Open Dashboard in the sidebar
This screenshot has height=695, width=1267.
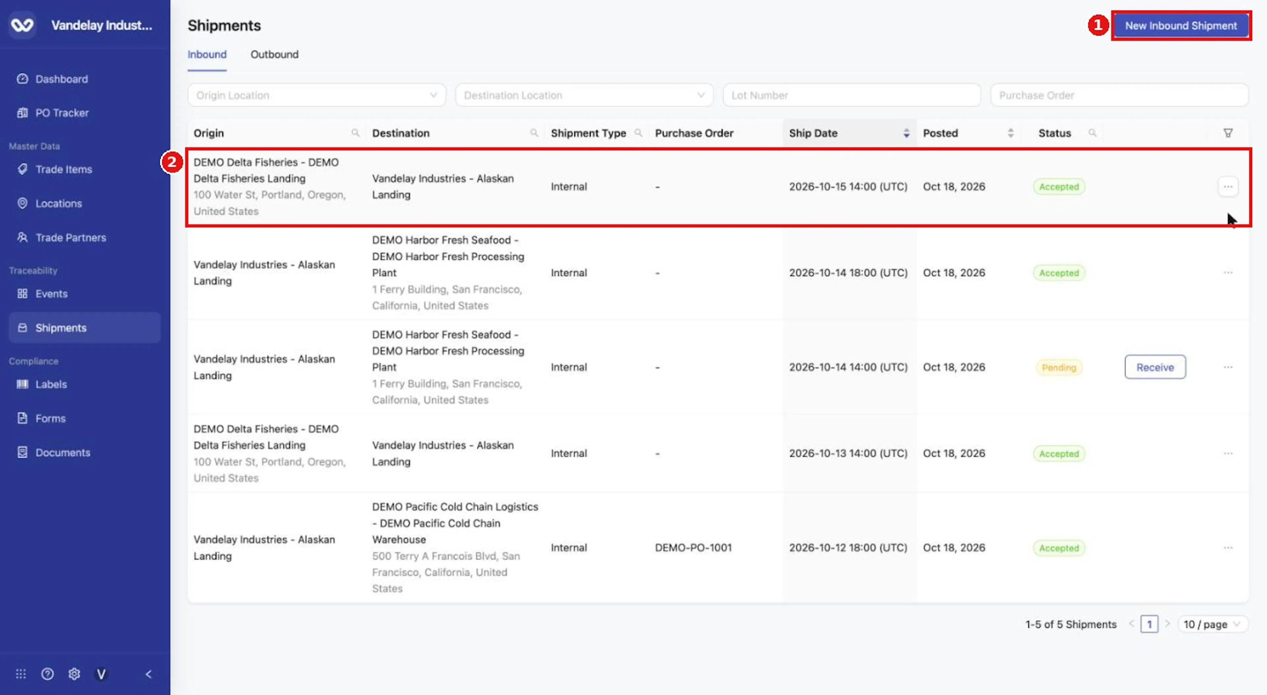tap(84, 79)
